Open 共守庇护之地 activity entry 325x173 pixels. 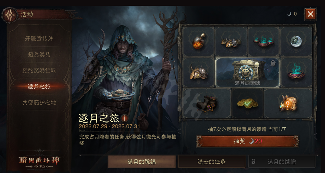click(x=39, y=102)
